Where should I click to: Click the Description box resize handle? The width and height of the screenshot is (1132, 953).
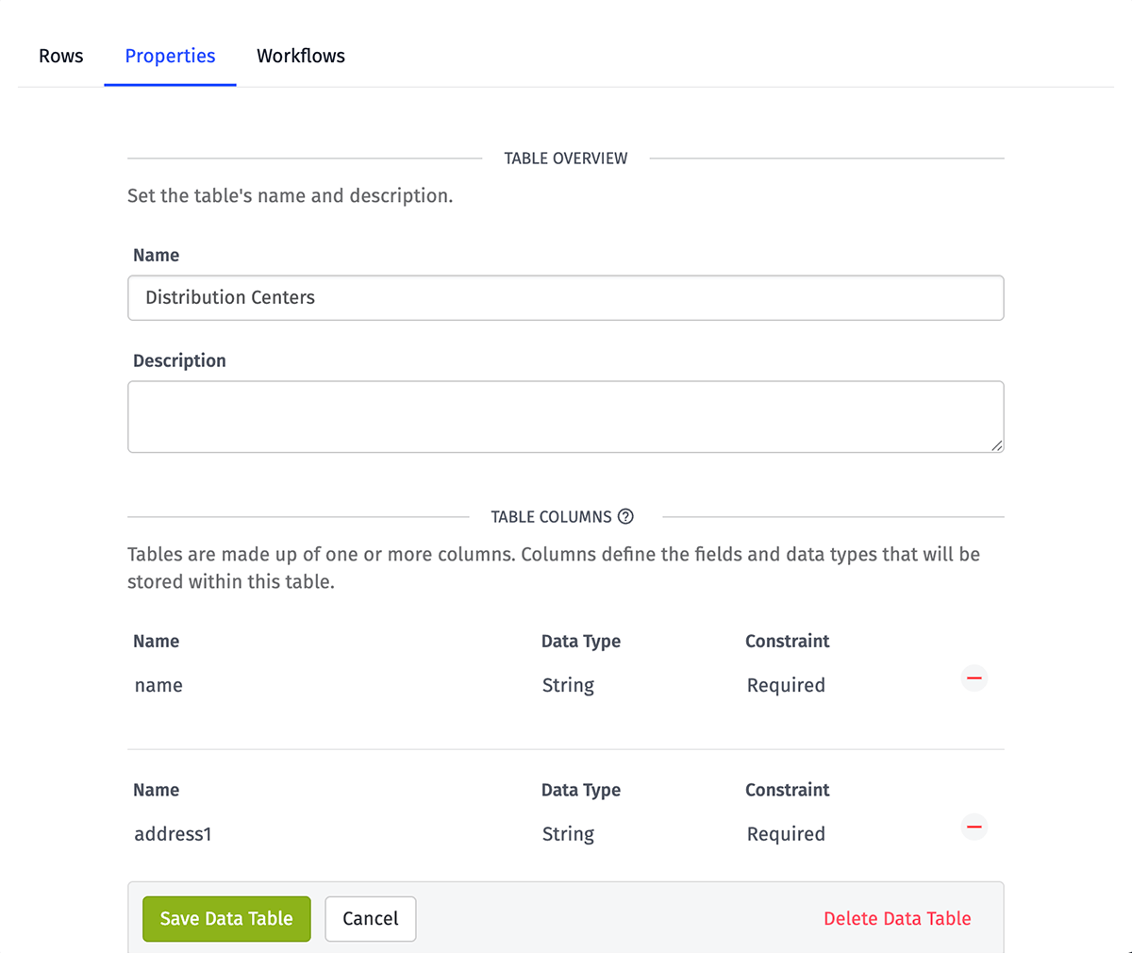coord(997,445)
